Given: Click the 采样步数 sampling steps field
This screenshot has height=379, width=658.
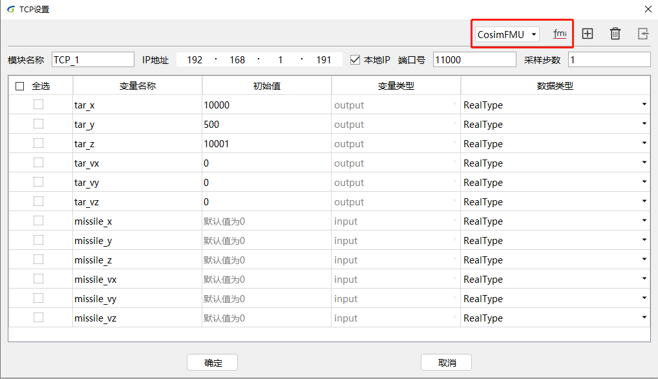Looking at the screenshot, I should (x=608, y=59).
